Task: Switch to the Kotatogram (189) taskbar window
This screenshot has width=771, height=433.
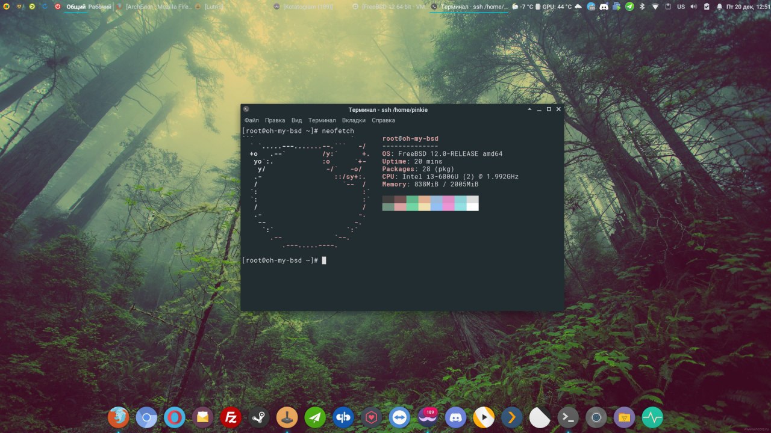Action: pyautogui.click(x=304, y=7)
